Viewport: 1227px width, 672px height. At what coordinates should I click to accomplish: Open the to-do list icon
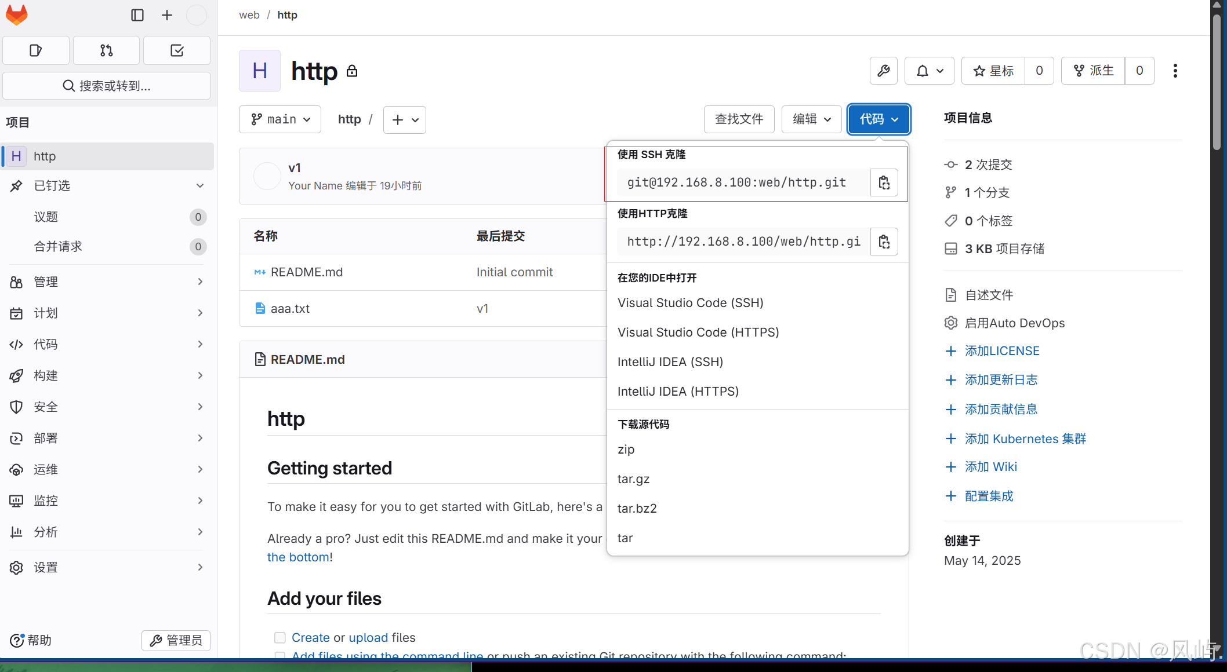177,50
